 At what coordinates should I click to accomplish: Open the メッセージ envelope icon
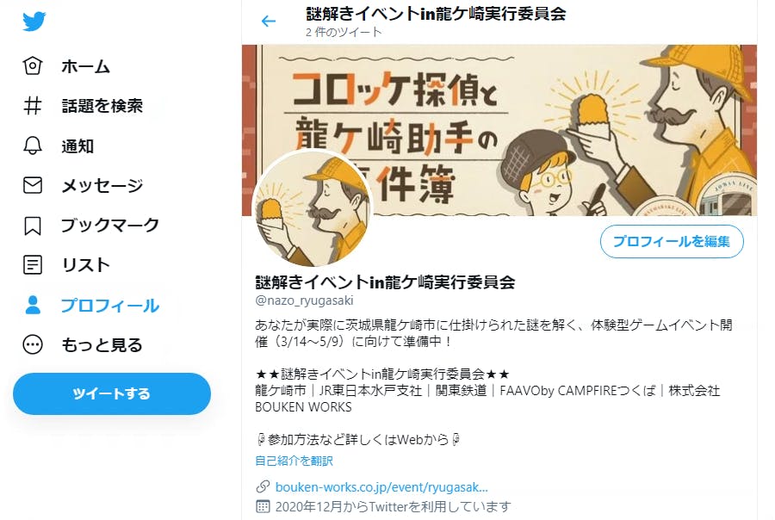pyautogui.click(x=33, y=185)
